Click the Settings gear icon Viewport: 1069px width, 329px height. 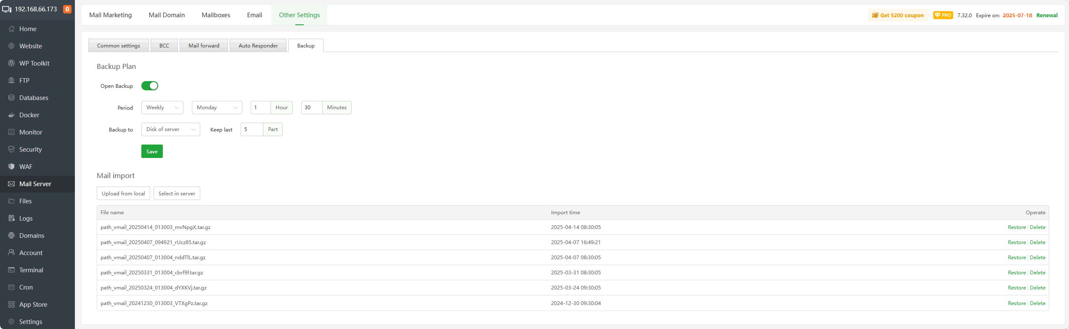click(x=11, y=322)
